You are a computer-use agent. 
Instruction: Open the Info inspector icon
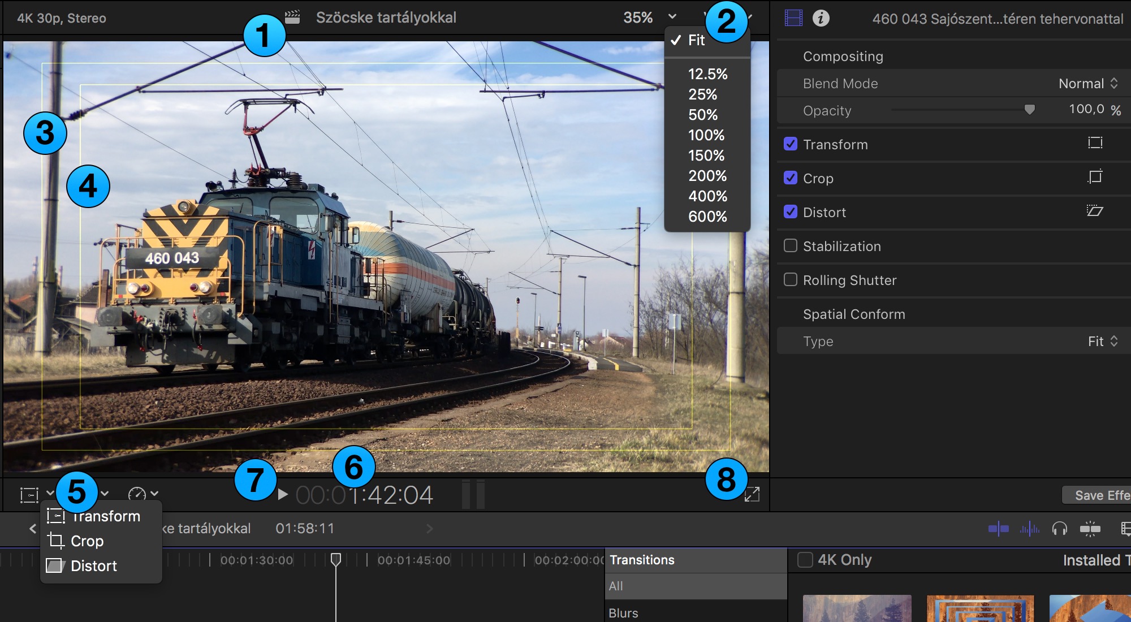[821, 18]
